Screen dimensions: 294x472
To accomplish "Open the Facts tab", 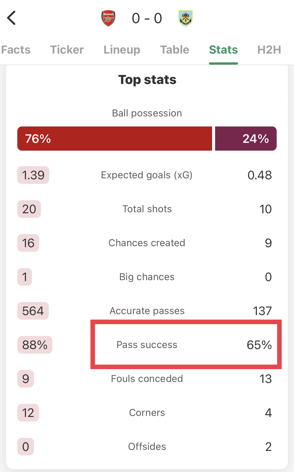I will pyautogui.click(x=16, y=50).
